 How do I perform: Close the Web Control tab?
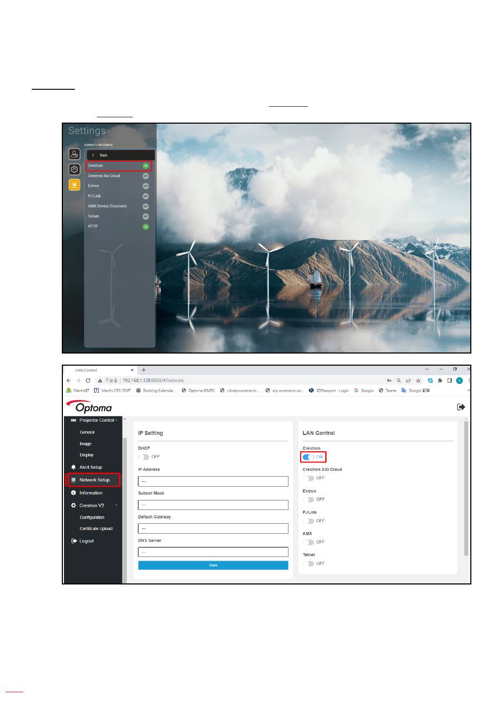click(132, 370)
